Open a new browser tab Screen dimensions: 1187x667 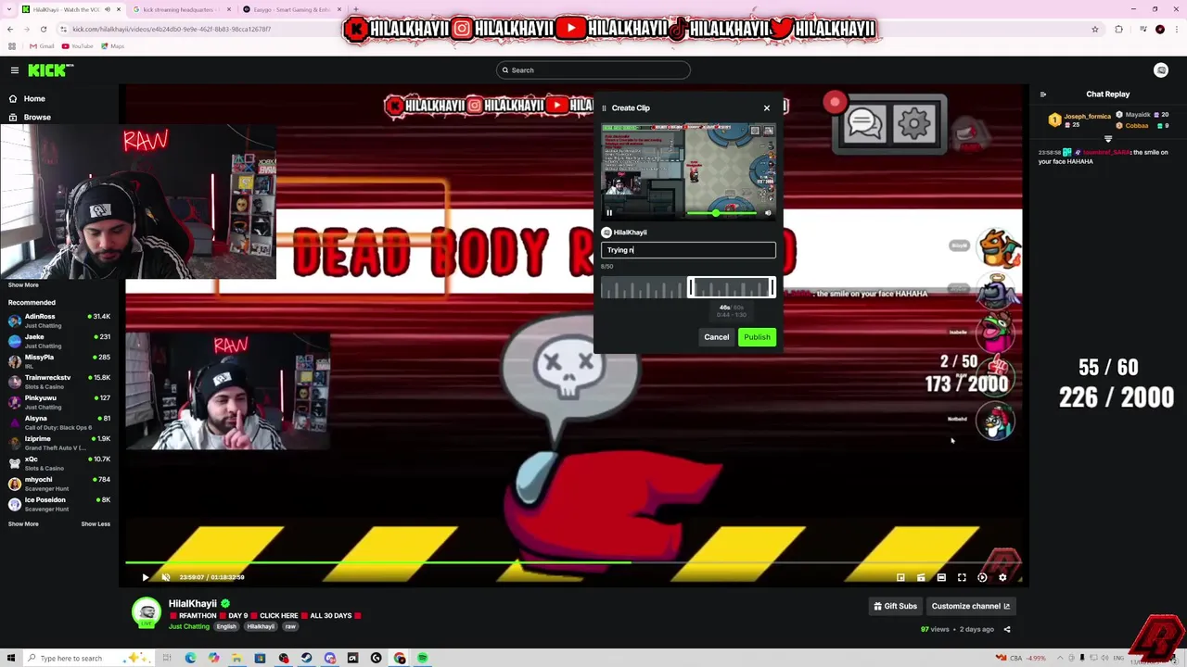(x=356, y=9)
